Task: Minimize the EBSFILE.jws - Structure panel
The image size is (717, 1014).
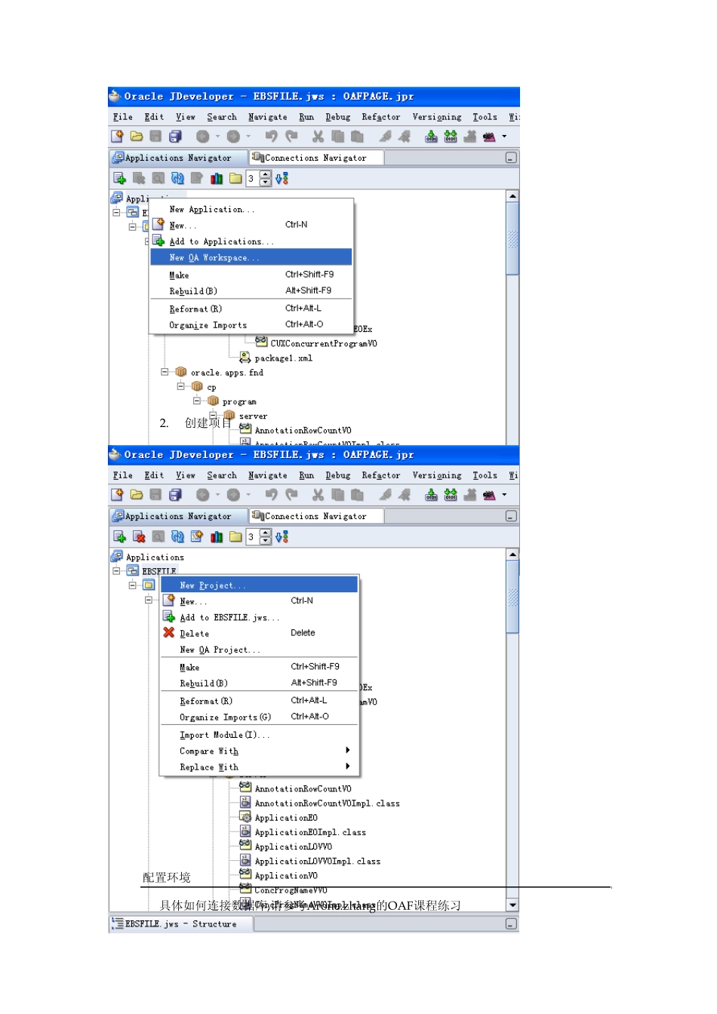Action: click(x=511, y=923)
